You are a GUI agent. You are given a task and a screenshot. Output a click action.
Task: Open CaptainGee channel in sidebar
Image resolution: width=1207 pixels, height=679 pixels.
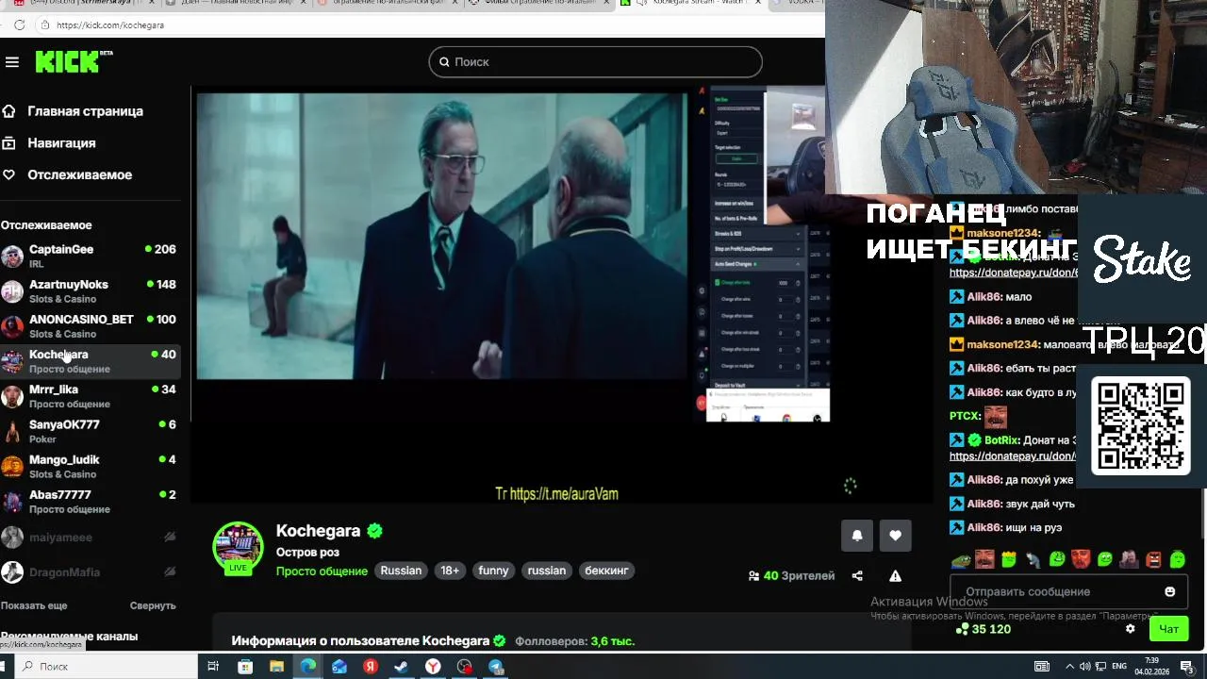90,256
